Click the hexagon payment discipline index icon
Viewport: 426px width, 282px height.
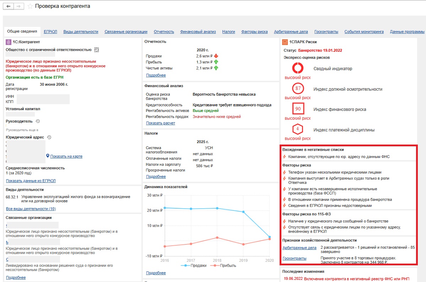(297, 129)
